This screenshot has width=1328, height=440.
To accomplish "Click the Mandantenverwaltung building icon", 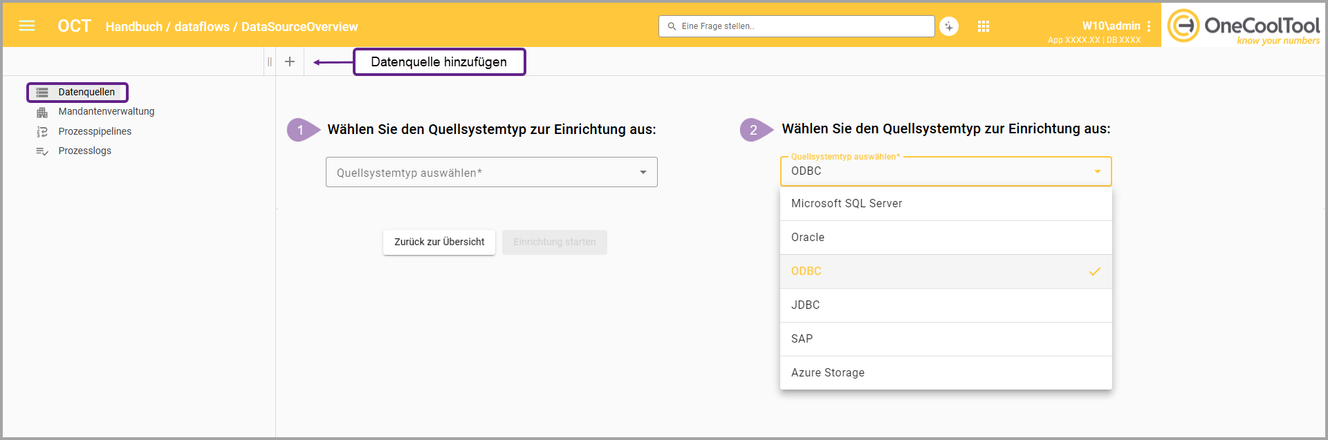I will (42, 112).
